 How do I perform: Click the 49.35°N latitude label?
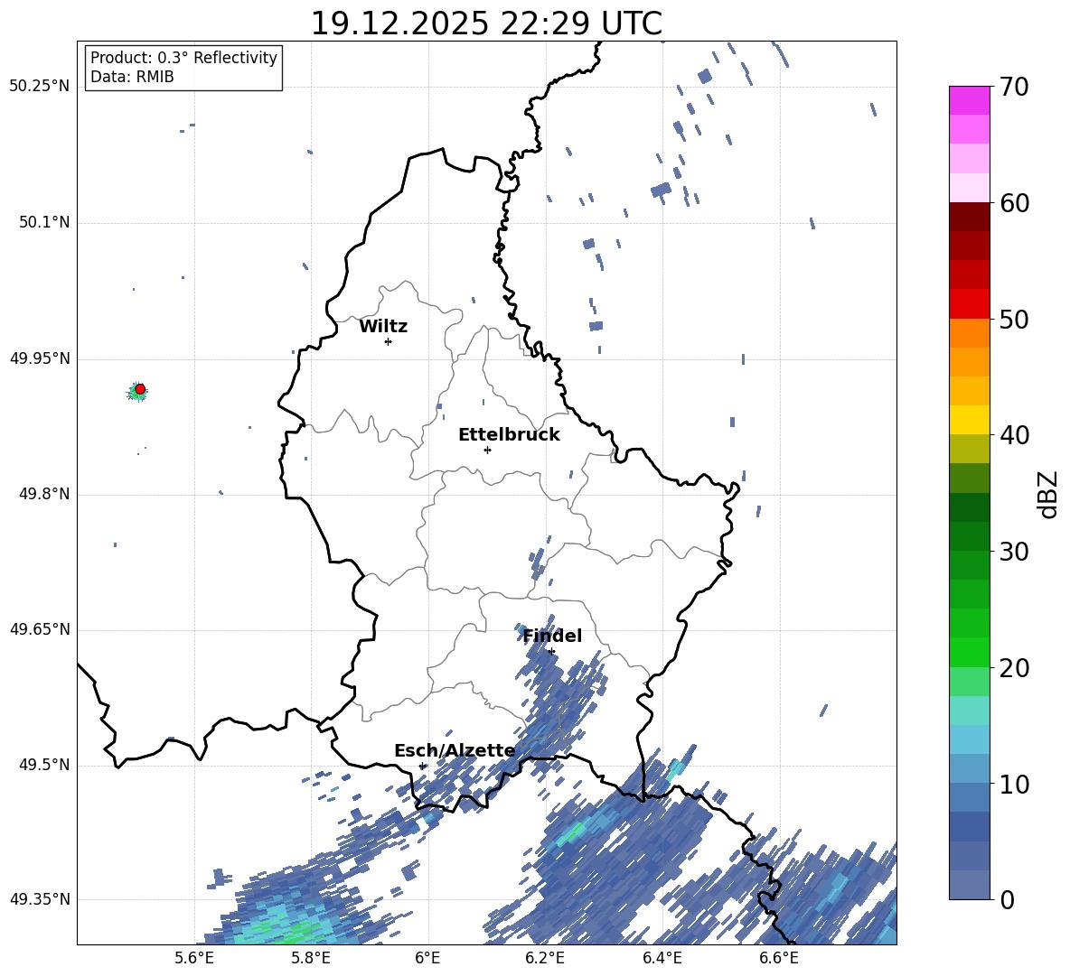(40, 899)
